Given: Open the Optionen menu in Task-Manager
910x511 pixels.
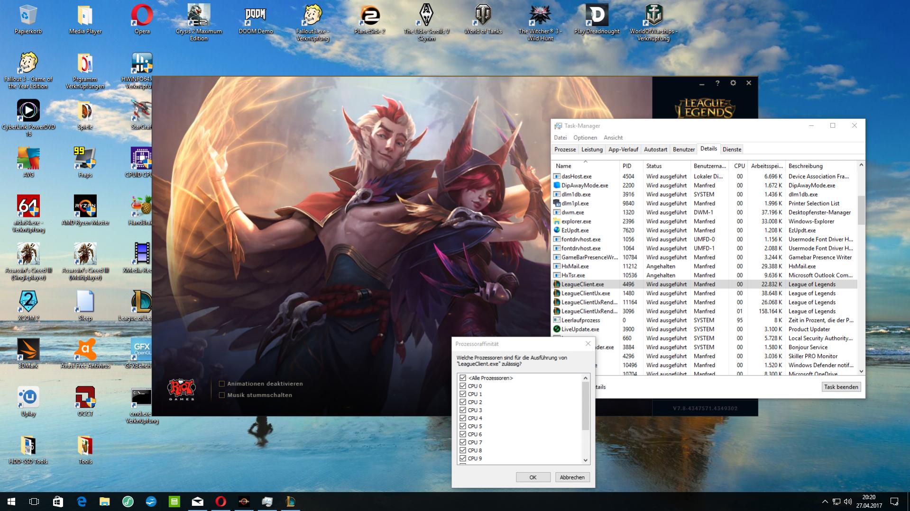Looking at the screenshot, I should (x=585, y=137).
